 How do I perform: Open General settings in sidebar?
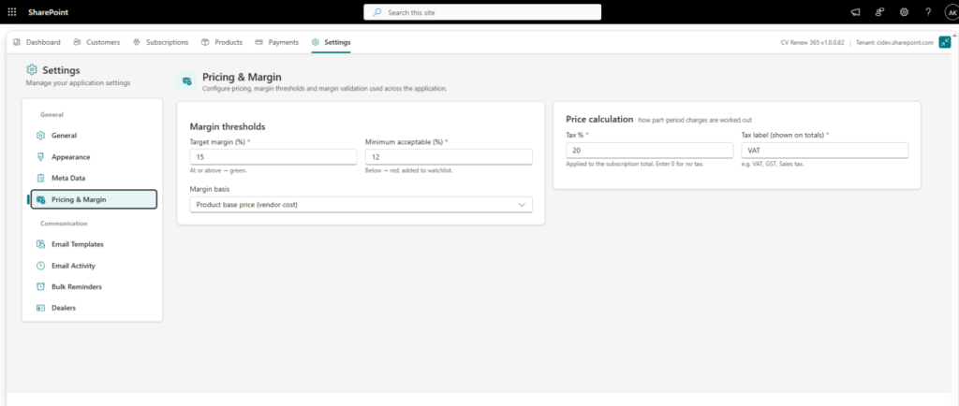tap(93, 136)
